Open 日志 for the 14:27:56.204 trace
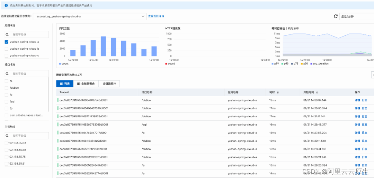The height and width of the screenshot is (178, 374). coord(364,132)
